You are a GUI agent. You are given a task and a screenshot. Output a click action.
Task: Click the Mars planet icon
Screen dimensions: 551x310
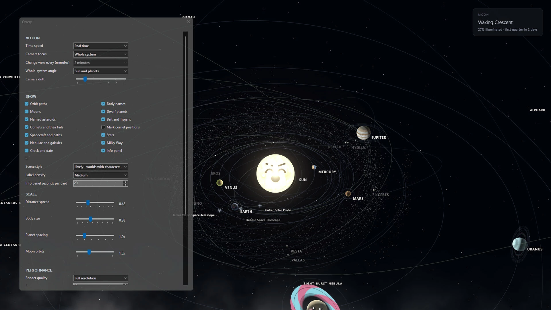348,194
